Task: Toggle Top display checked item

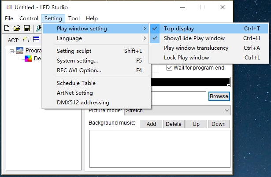Action: pyautogui.click(x=209, y=29)
